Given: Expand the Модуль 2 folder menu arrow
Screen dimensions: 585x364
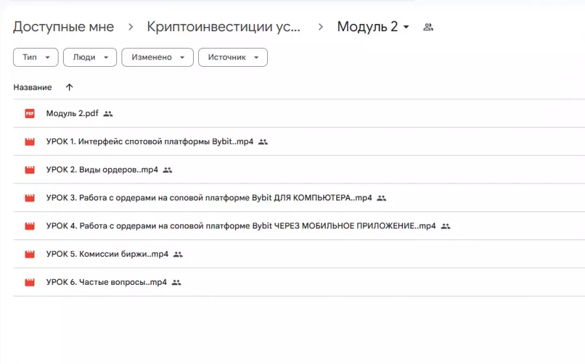Looking at the screenshot, I should 406,27.
